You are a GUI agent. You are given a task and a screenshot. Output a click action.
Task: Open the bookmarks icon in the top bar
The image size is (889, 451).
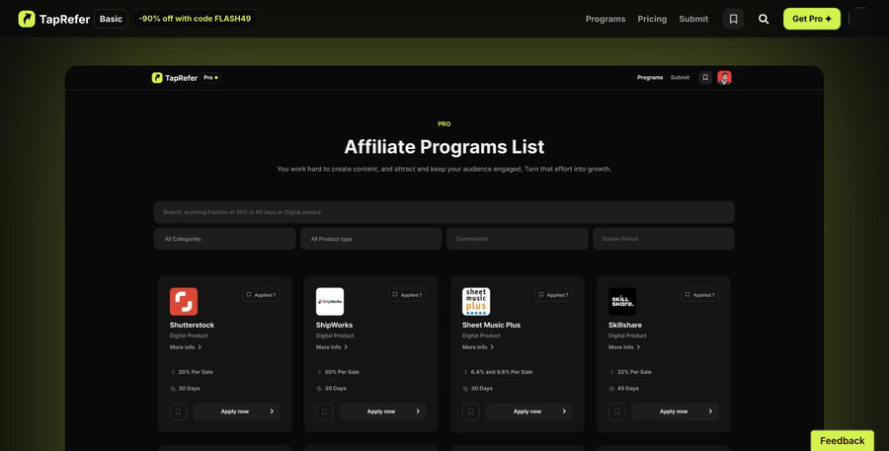pyautogui.click(x=733, y=19)
